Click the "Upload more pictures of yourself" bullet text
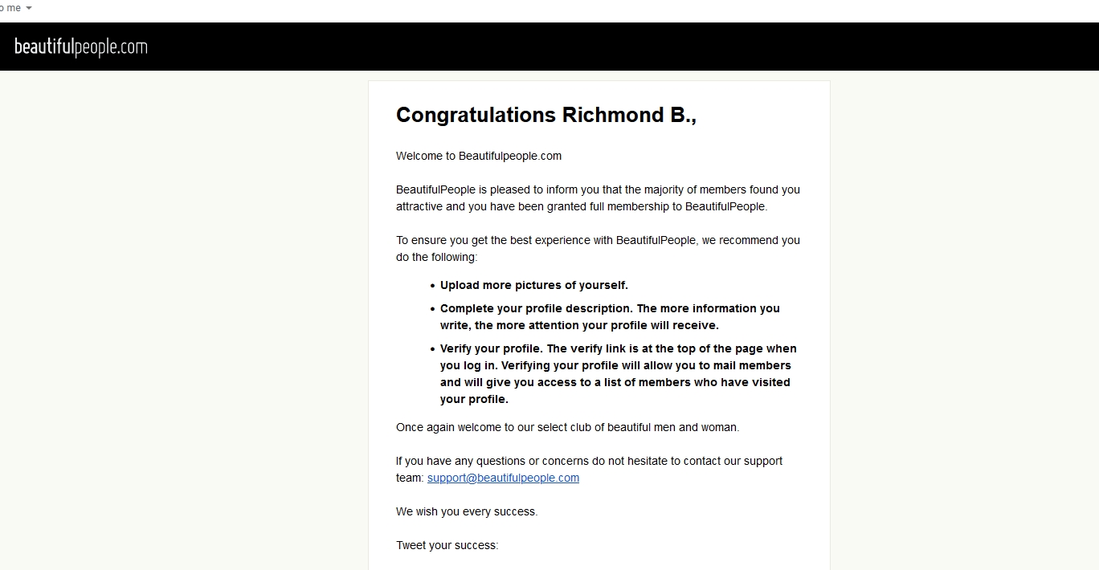Screen dimensions: 1099x570 pyautogui.click(x=534, y=285)
